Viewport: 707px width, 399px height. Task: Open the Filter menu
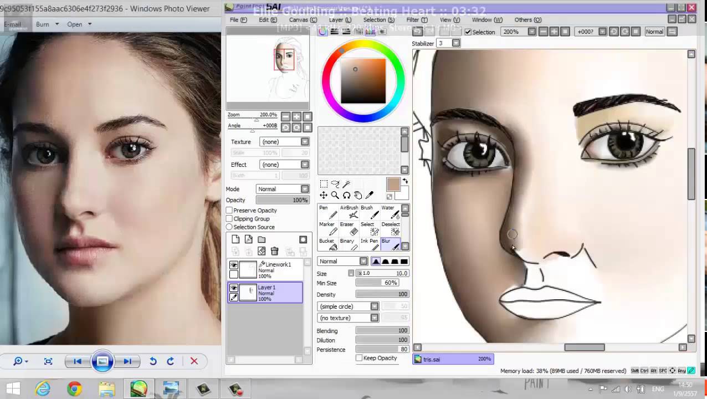417,20
